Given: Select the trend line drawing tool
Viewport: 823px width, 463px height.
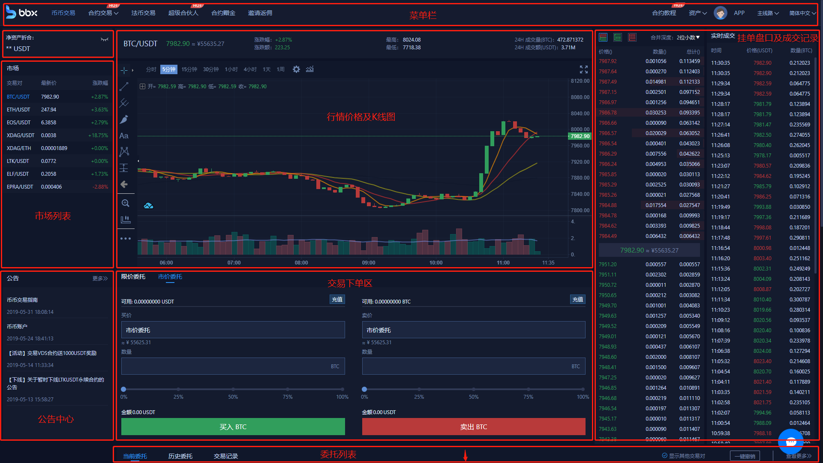Looking at the screenshot, I should (124, 87).
